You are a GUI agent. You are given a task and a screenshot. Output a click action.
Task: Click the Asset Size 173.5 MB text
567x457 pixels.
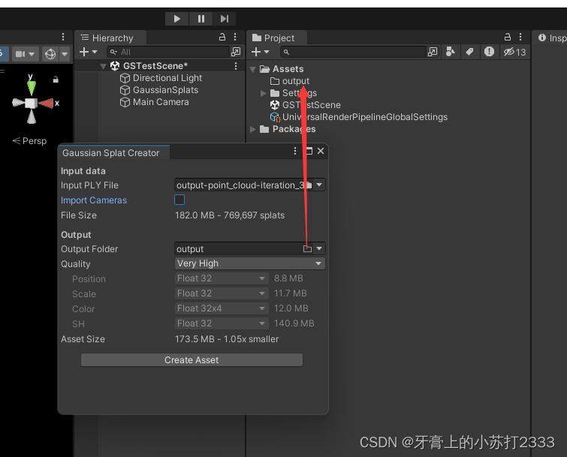[x=227, y=339]
